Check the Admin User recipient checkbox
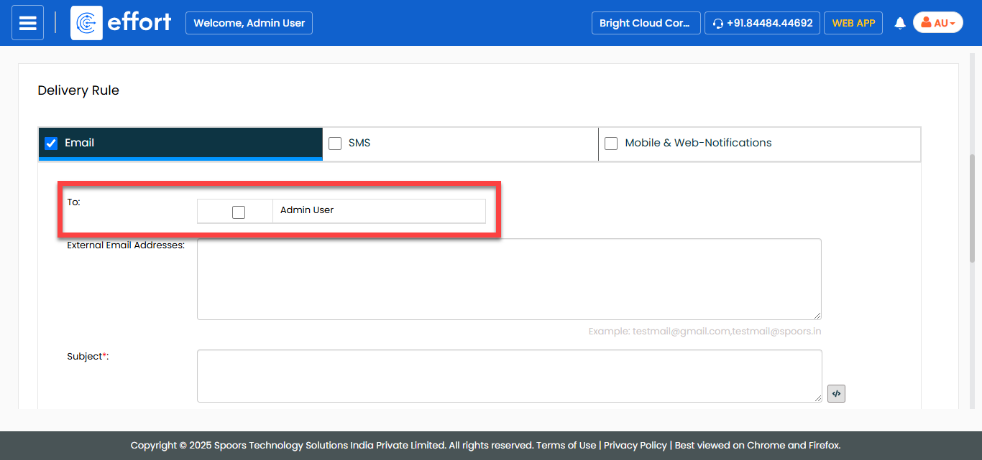The width and height of the screenshot is (982, 460). 239,212
